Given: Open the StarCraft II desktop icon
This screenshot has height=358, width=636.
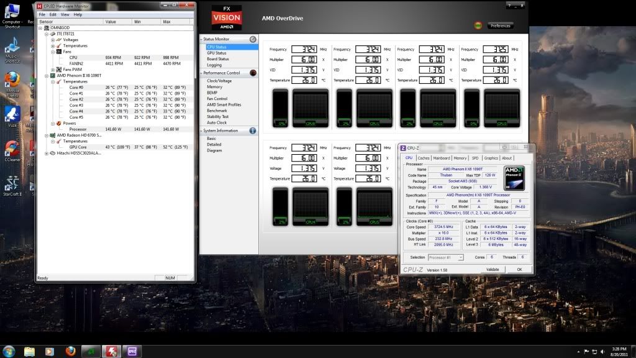Looking at the screenshot, I should click(x=12, y=186).
